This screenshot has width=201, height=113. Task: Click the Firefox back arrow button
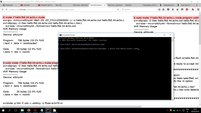coord(3,9)
